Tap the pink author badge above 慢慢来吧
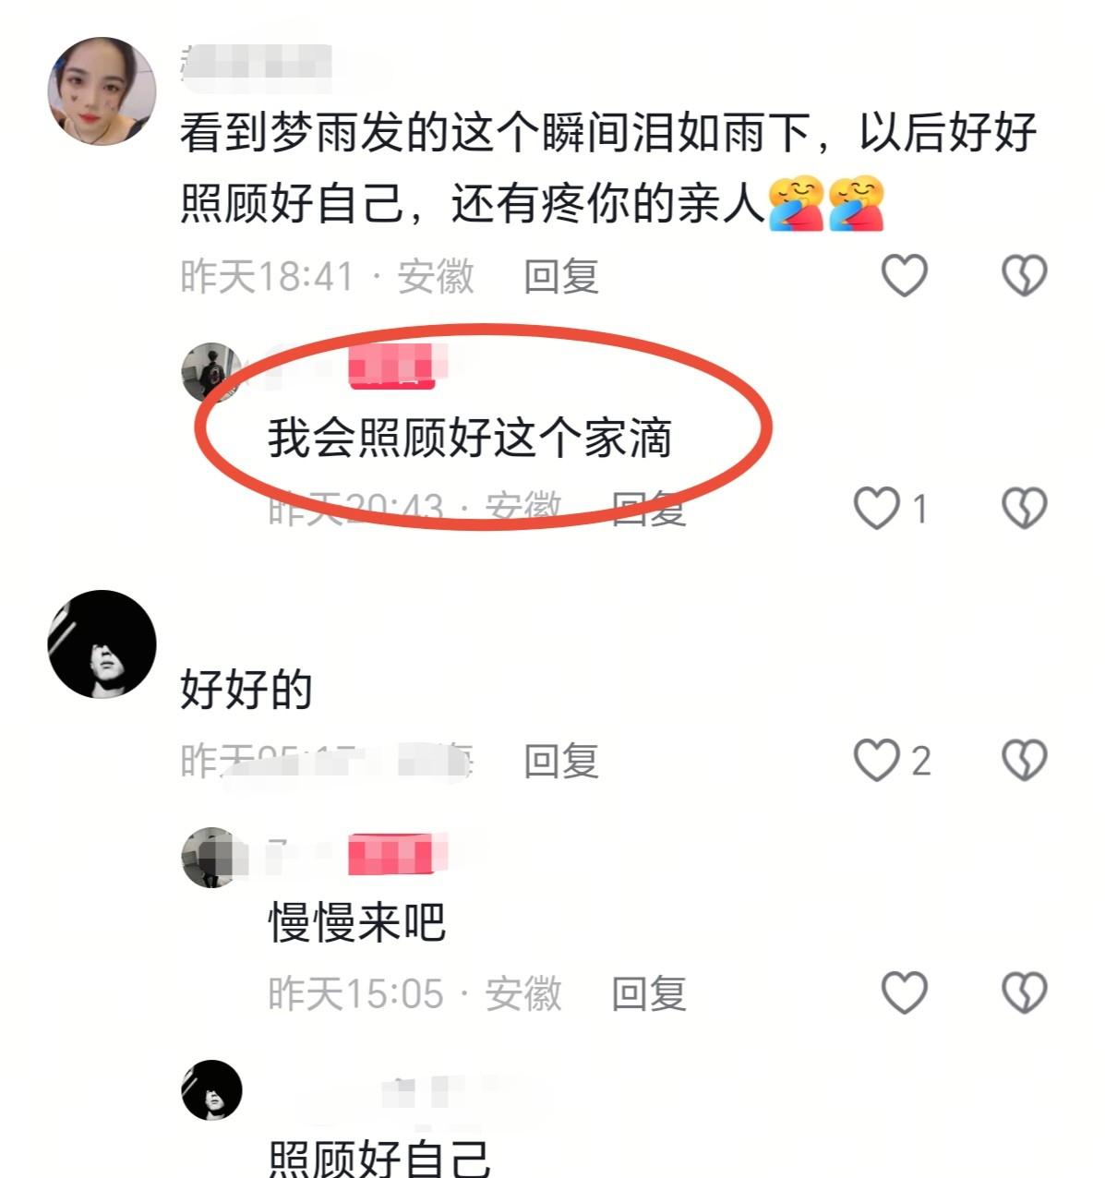The image size is (1105, 1178). [391, 855]
